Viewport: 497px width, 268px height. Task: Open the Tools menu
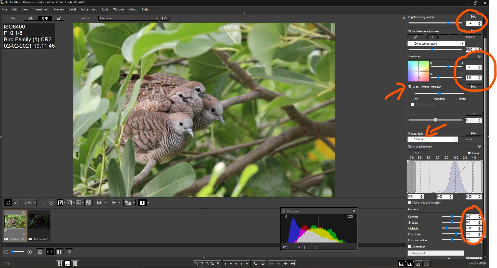(105, 9)
